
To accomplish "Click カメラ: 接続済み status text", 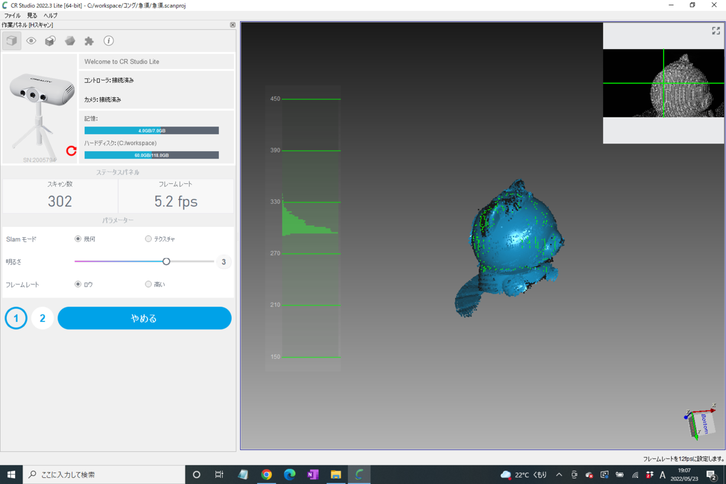I will pyautogui.click(x=102, y=99).
